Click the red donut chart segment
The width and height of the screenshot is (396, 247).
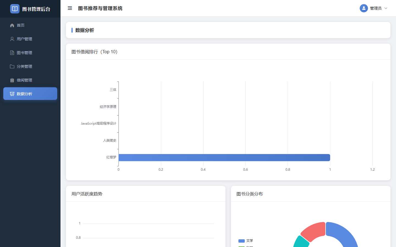(315, 231)
